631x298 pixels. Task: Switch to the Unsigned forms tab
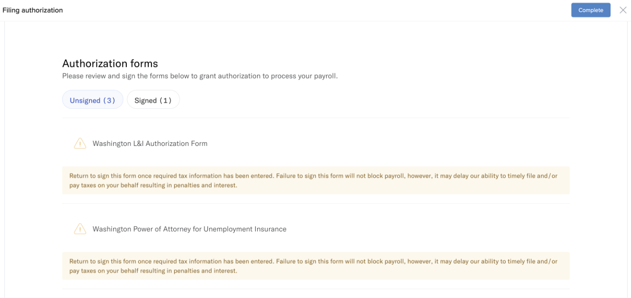coord(92,100)
